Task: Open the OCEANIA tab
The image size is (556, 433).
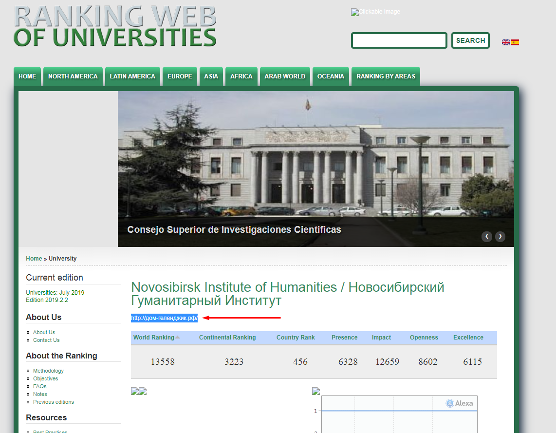Action: point(331,76)
